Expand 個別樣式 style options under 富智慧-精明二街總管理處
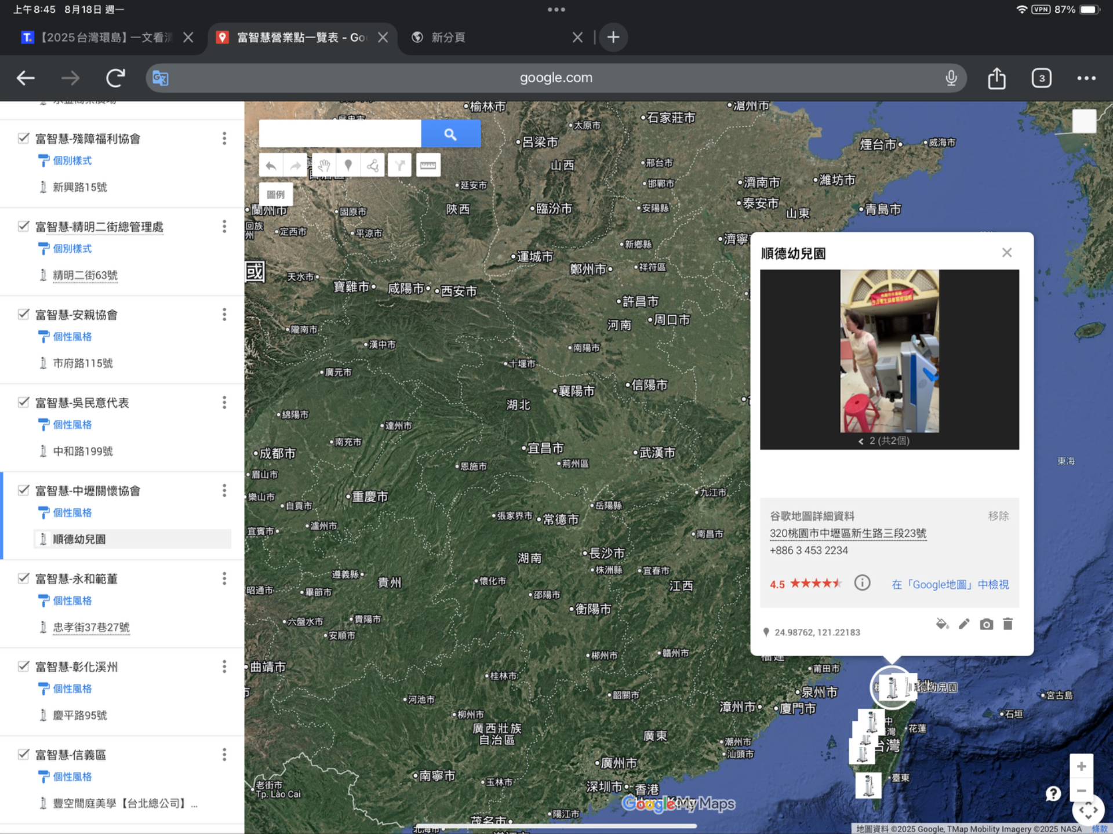Viewport: 1113px width, 834px height. [x=72, y=249]
